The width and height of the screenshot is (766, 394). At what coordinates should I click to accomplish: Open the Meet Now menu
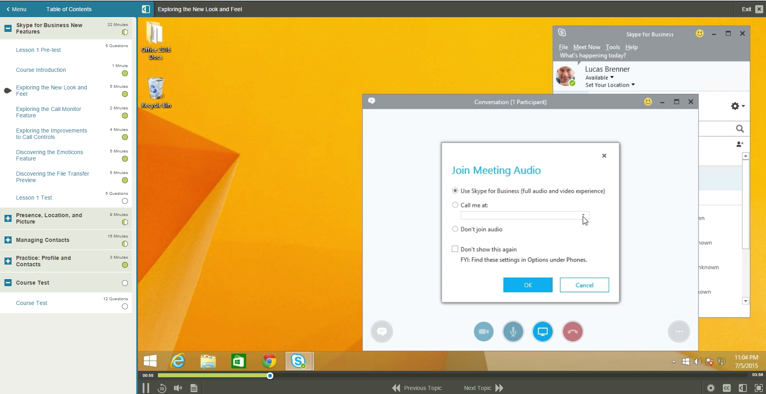click(x=586, y=47)
